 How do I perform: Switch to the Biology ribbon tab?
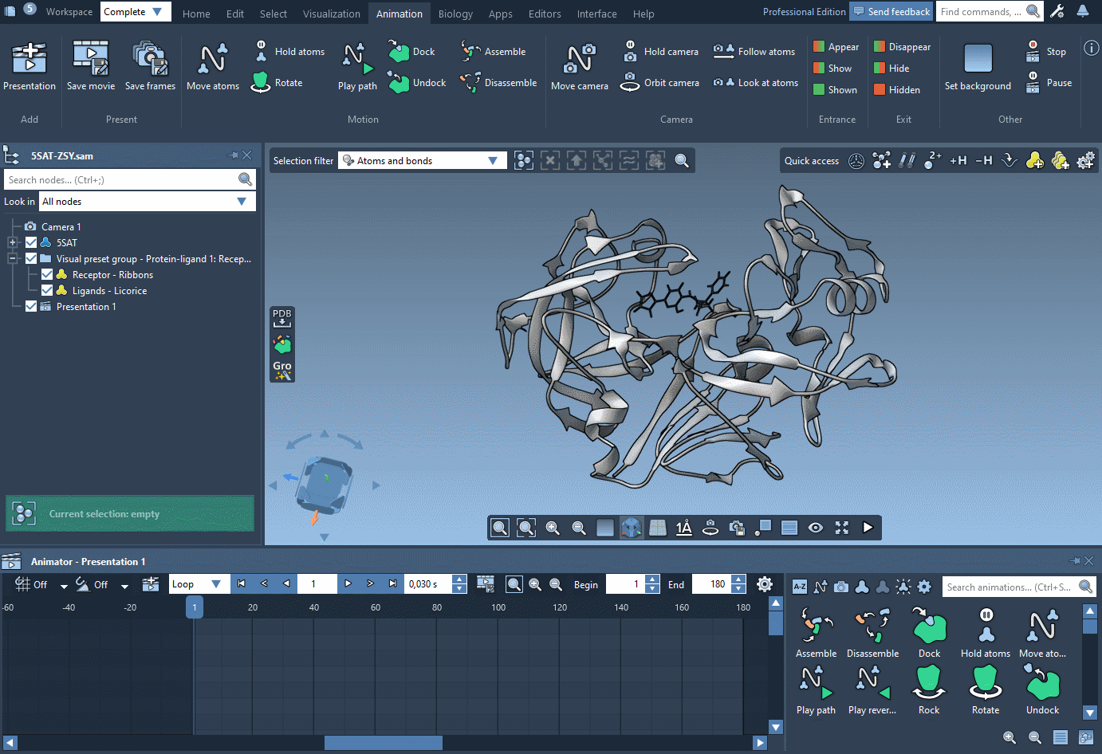(455, 14)
